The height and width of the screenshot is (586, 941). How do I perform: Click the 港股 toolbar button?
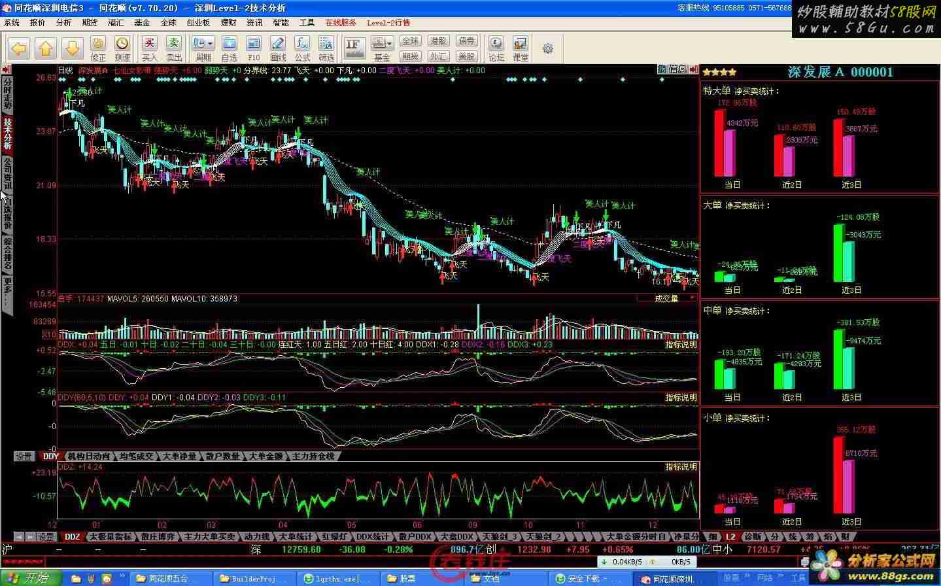[438, 41]
